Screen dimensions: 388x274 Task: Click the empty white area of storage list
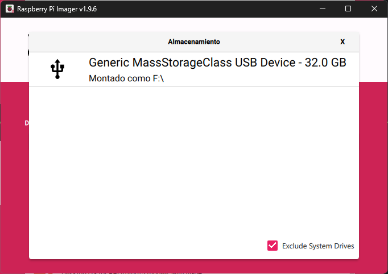193,165
